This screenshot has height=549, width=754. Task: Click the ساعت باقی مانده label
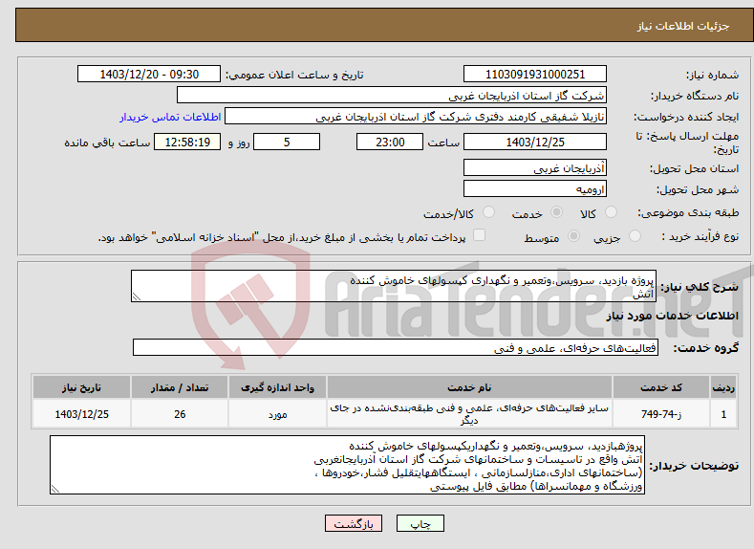[x=107, y=143]
